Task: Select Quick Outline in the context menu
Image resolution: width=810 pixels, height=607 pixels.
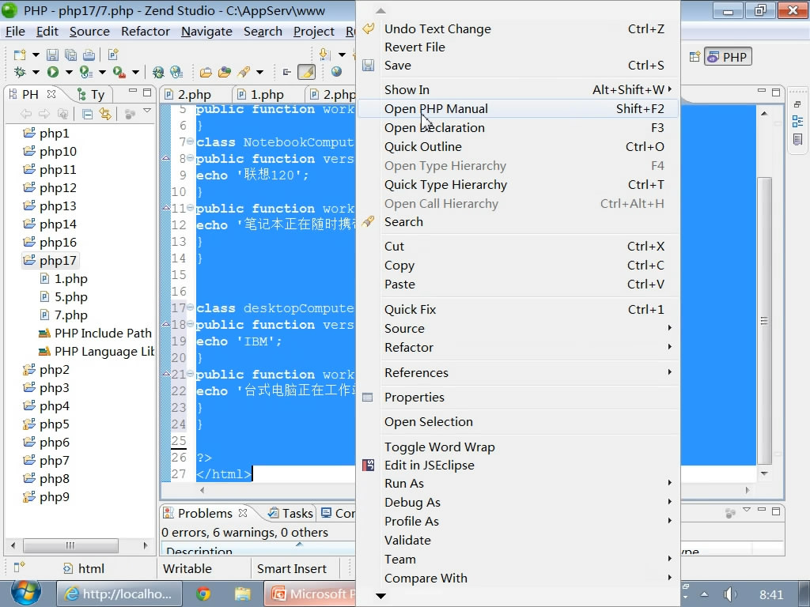Action: (519, 147)
